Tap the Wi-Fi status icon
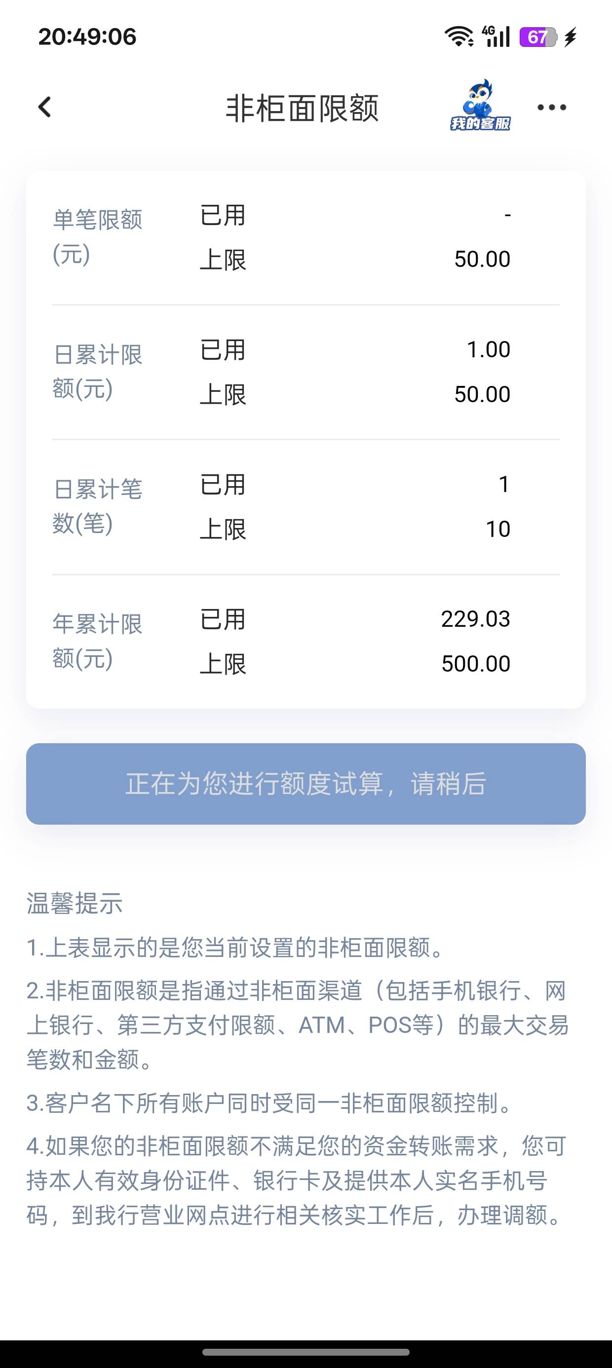 tap(459, 37)
